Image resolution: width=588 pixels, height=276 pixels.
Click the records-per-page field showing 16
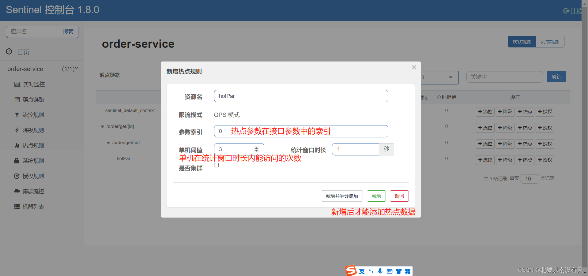[x=530, y=179]
